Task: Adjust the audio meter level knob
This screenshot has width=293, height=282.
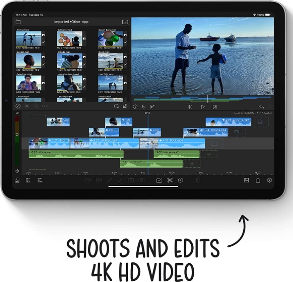Action: coord(17,134)
